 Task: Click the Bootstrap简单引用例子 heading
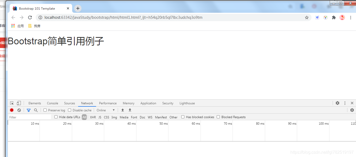(x=56, y=41)
